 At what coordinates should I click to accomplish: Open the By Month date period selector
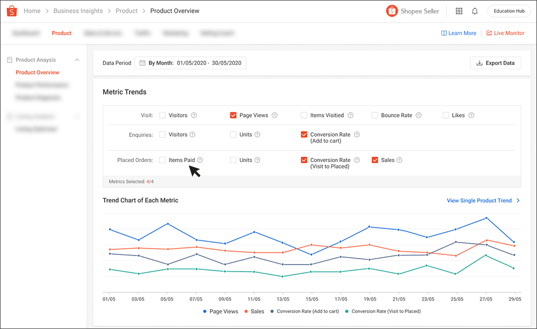pos(191,63)
